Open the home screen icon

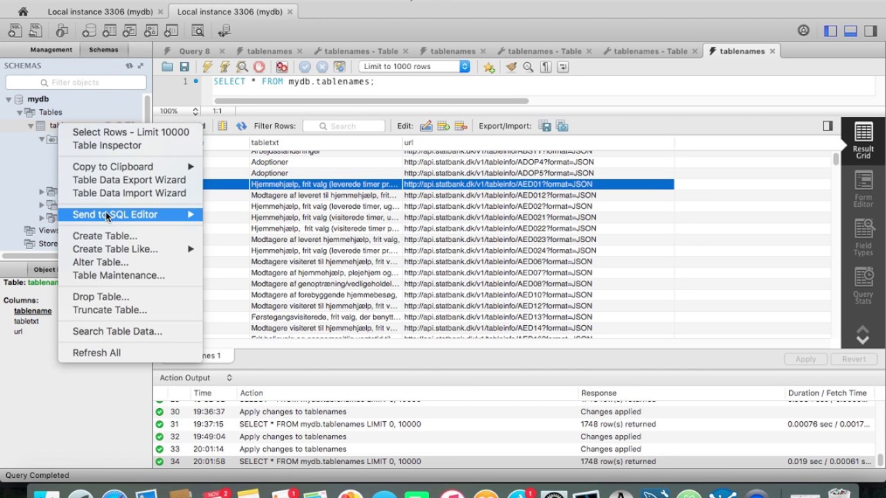tap(23, 12)
